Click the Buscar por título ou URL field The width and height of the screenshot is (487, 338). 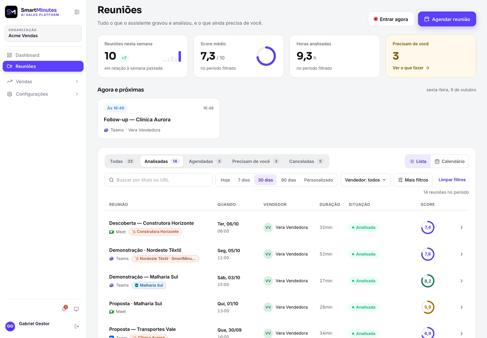pyautogui.click(x=158, y=180)
